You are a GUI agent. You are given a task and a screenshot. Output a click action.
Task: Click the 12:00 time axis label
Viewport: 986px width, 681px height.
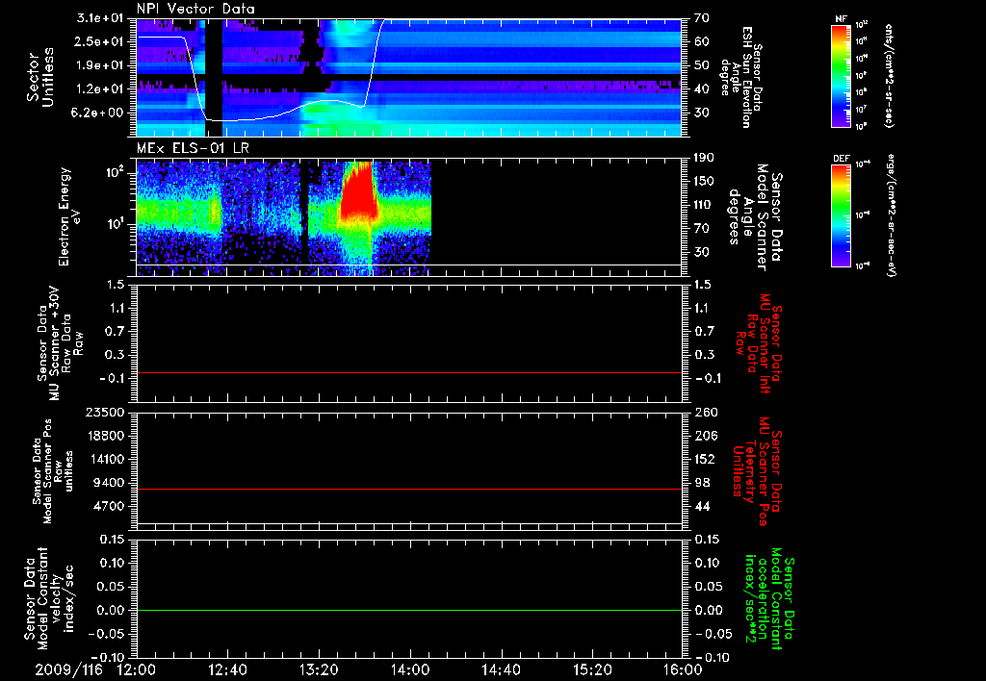coord(137,669)
